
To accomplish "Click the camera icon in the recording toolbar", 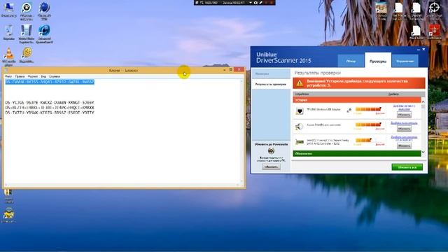I will 255,3.
